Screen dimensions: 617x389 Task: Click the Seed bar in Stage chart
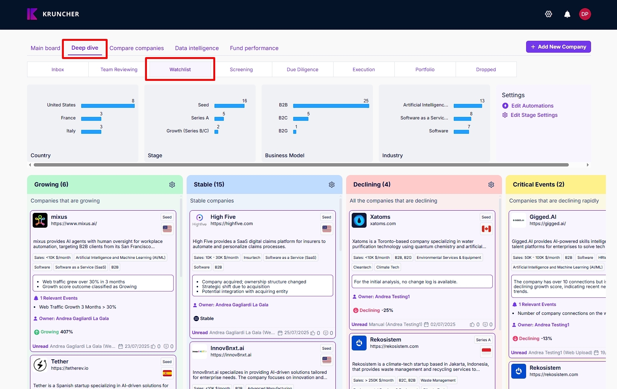pyautogui.click(x=229, y=106)
